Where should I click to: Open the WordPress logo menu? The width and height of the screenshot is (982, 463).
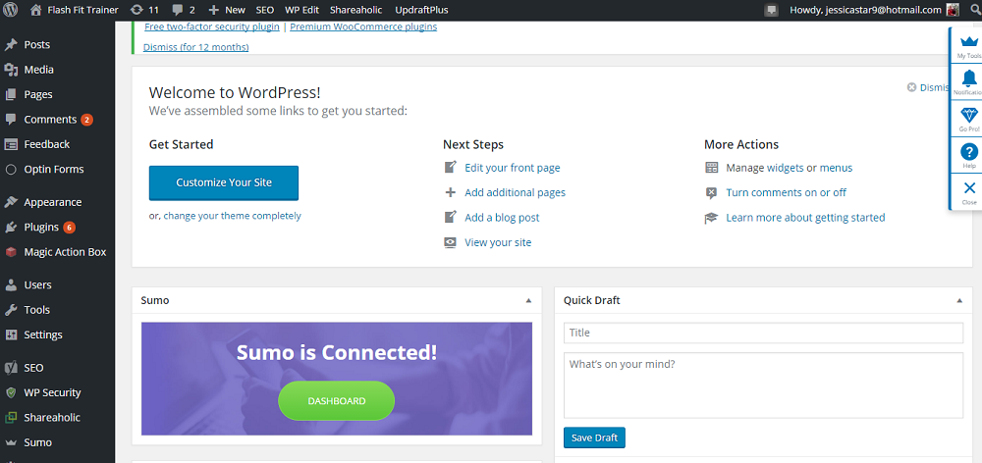[11, 10]
